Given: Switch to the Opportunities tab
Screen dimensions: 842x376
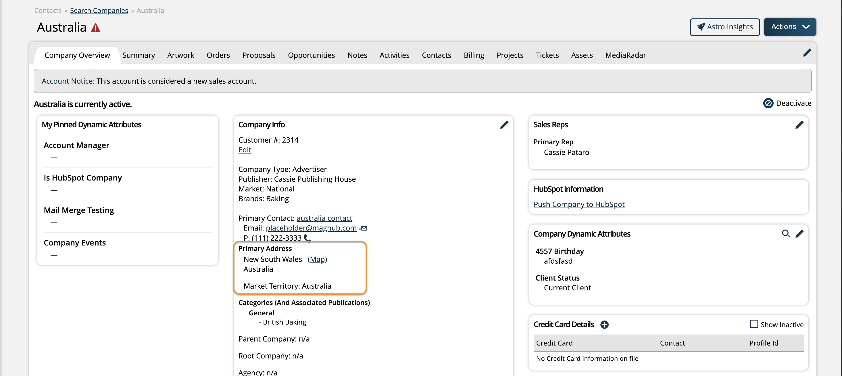Looking at the screenshot, I should (311, 55).
